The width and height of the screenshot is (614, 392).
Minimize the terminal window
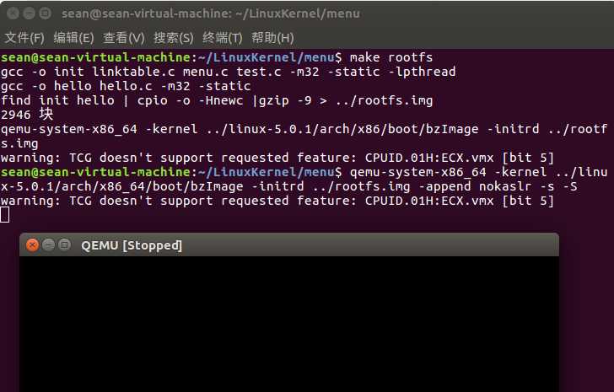pyautogui.click(x=28, y=13)
